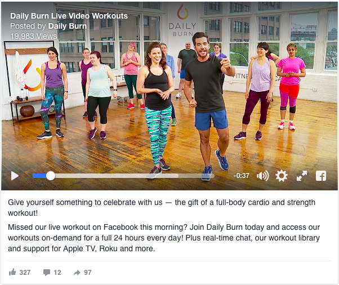
Task: Open comments via speech bubble icon
Action: (x=47, y=272)
